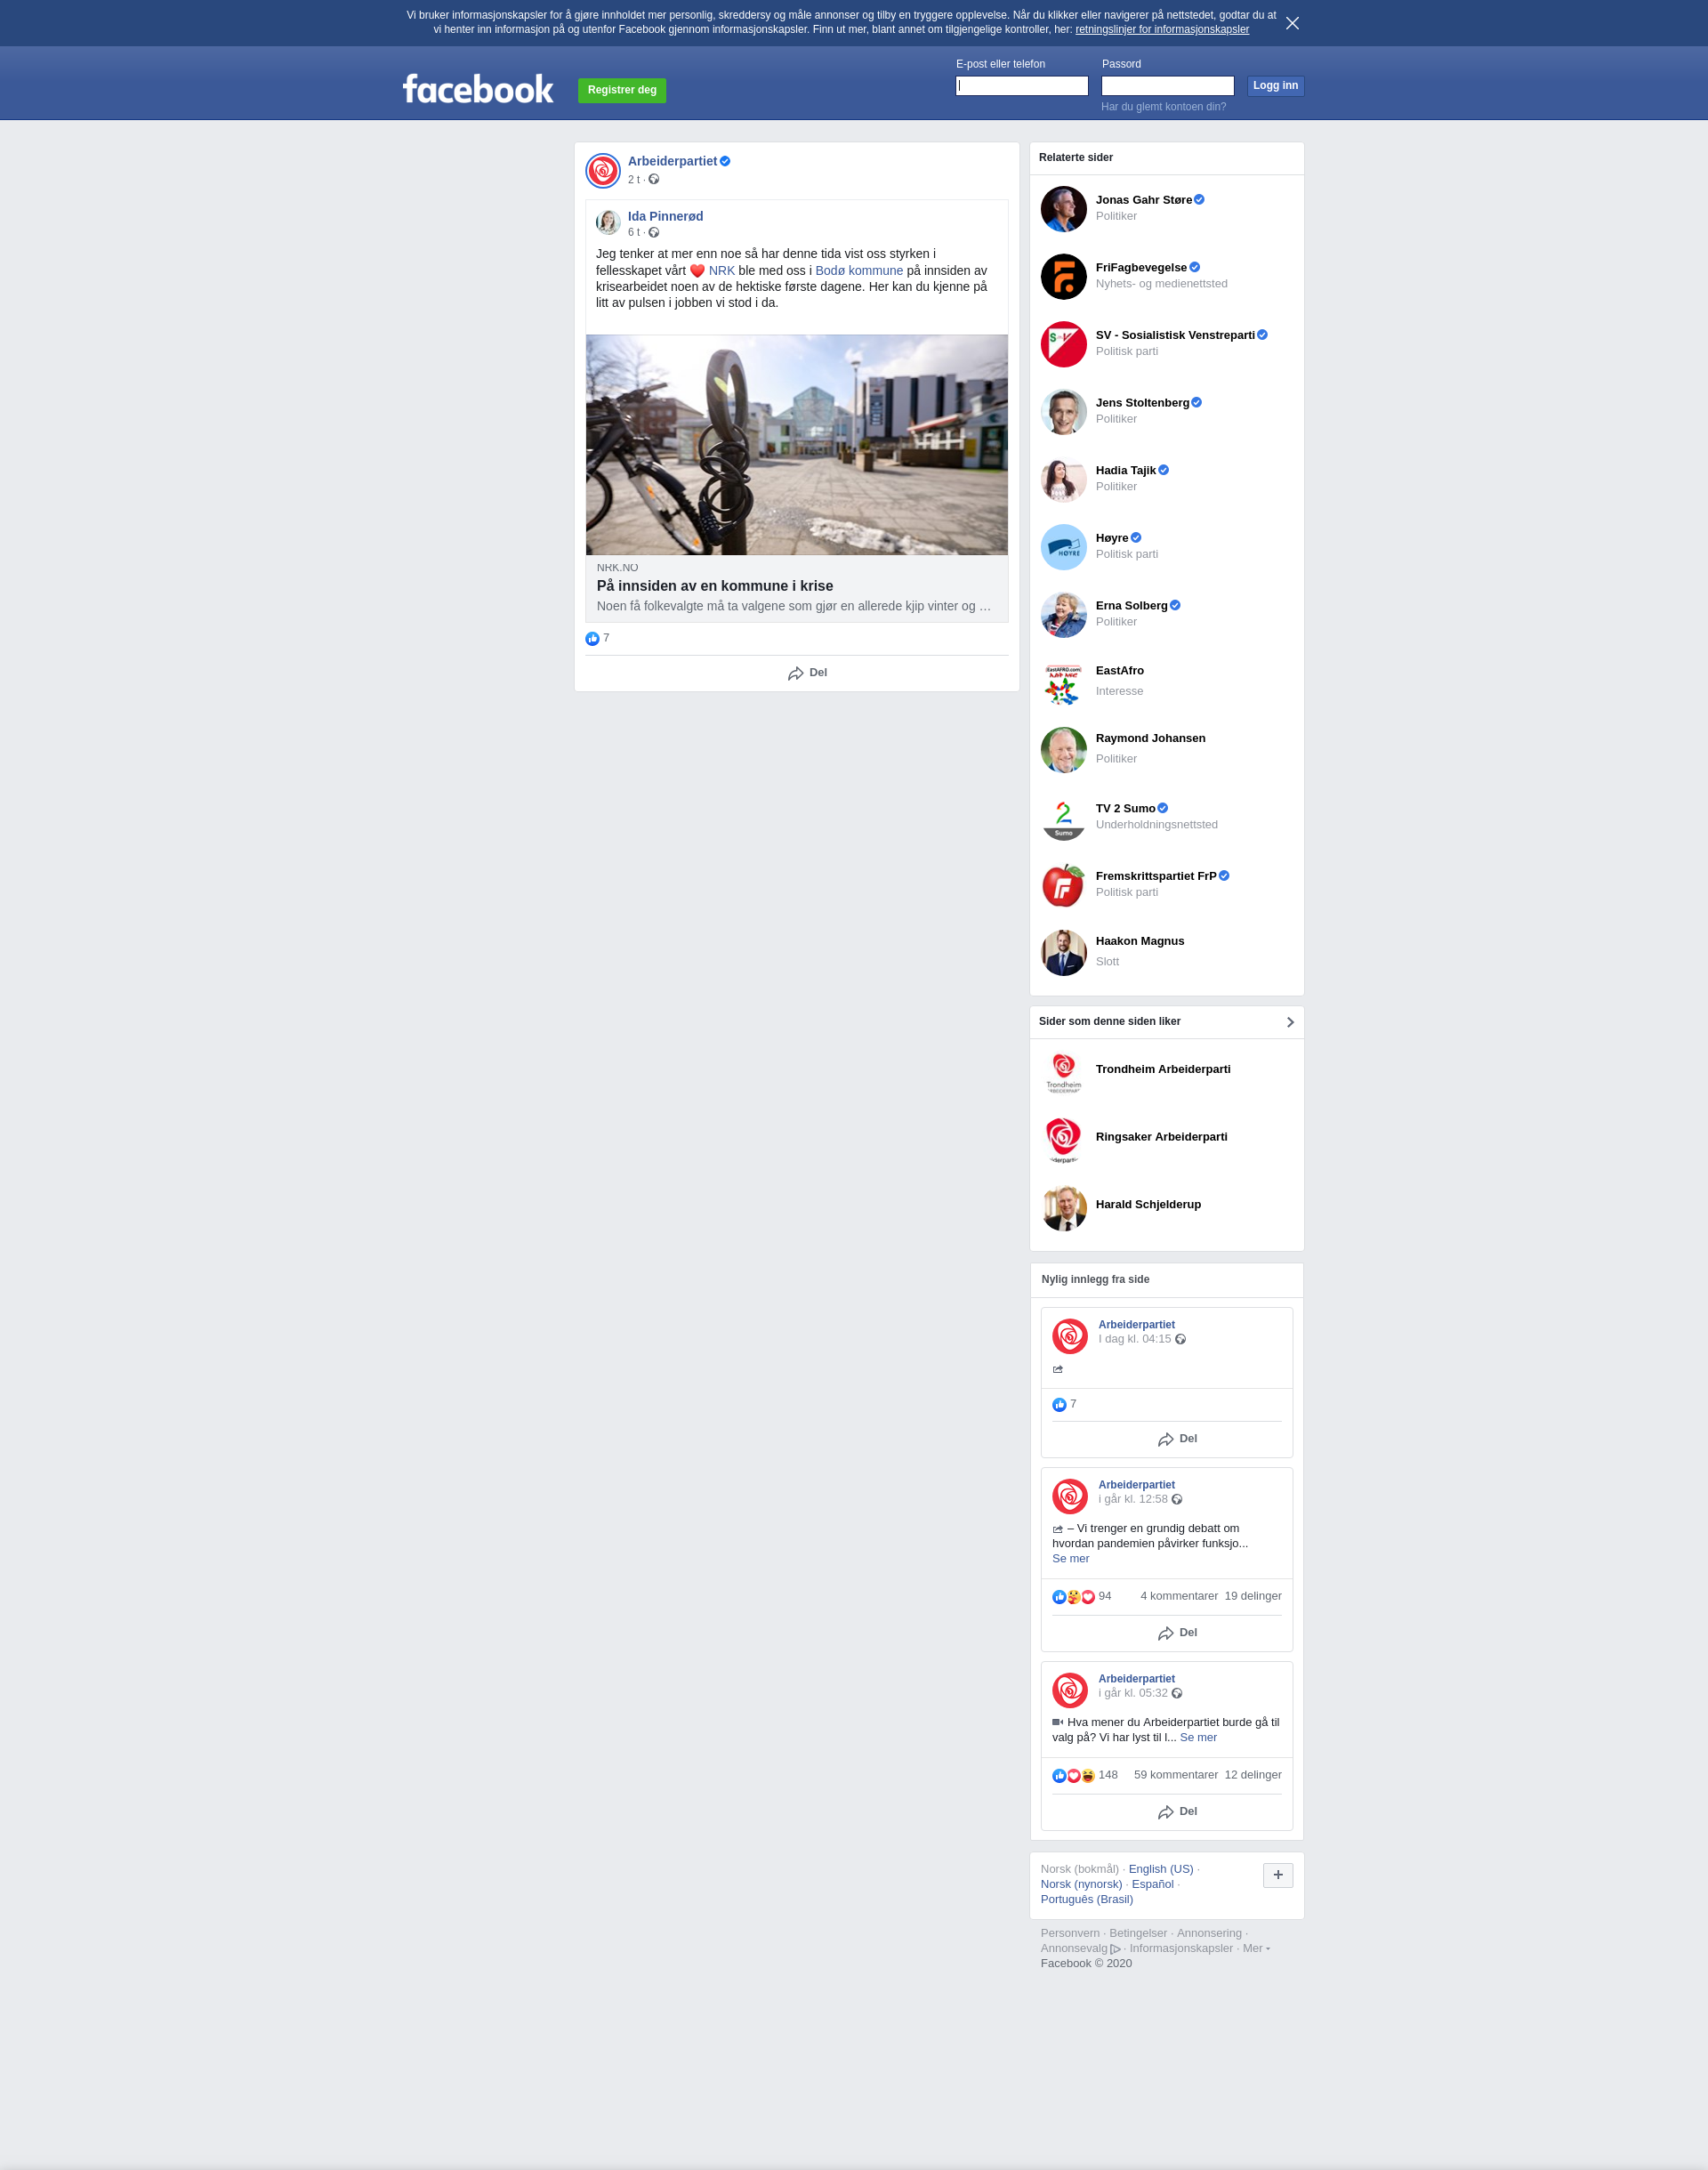Open Arbeiderpartiet's profile picture on main post

[603, 170]
